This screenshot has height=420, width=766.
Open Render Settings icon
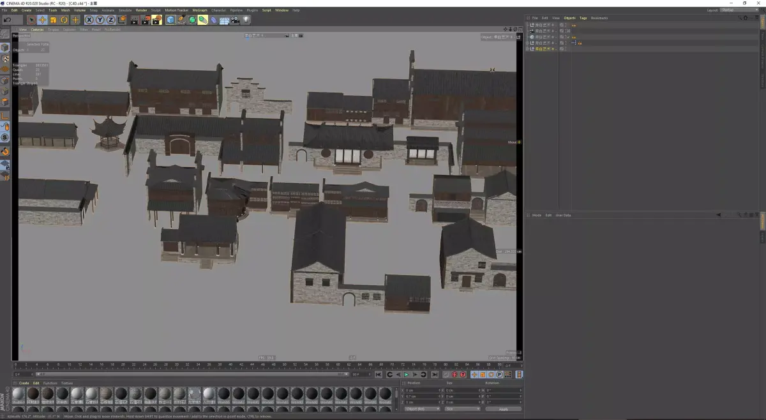[156, 20]
